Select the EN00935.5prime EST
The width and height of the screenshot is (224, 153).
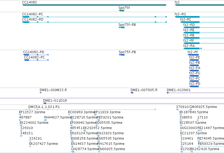coord(99,152)
